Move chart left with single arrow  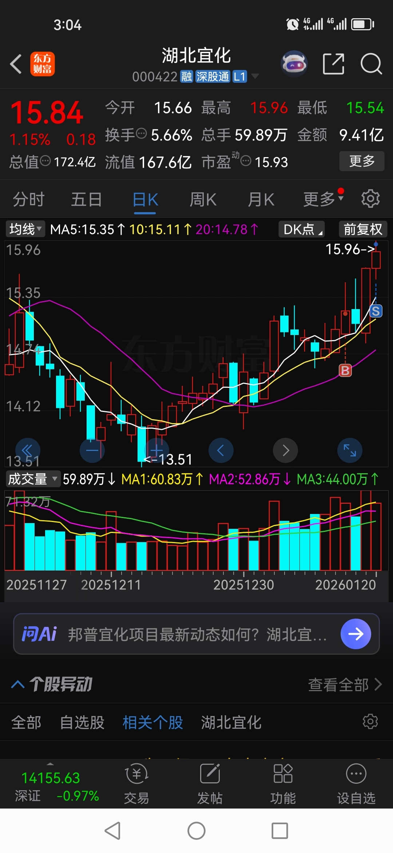(221, 451)
